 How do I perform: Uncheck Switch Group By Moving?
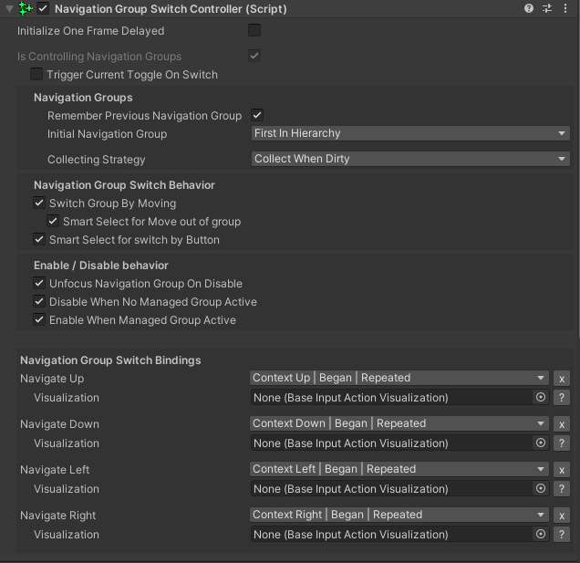point(39,203)
